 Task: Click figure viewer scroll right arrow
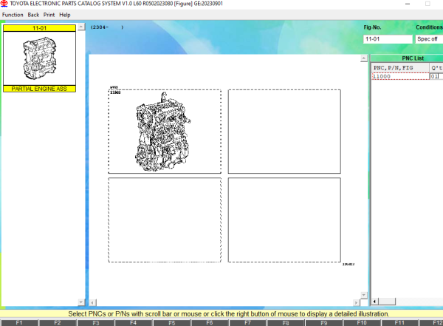click(356, 302)
